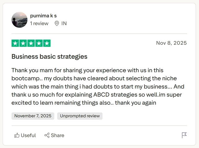Mark review as Useful via text label

[x=28, y=135]
